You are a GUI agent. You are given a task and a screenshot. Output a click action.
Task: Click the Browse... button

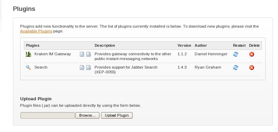87,115
